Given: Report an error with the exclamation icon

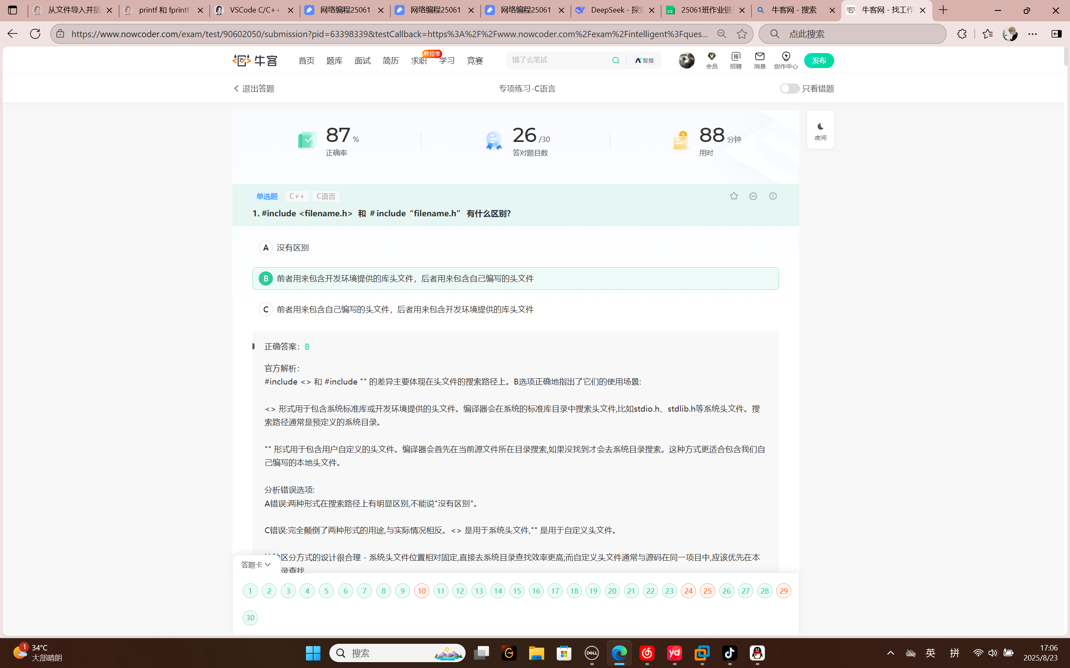Looking at the screenshot, I should 773,196.
